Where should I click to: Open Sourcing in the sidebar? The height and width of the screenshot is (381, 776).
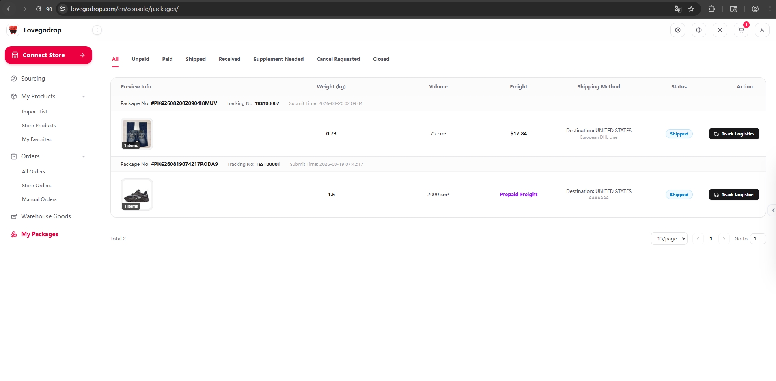pos(33,79)
